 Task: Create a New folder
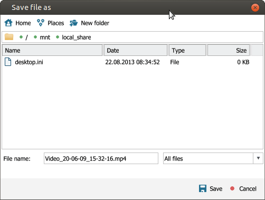89,23
